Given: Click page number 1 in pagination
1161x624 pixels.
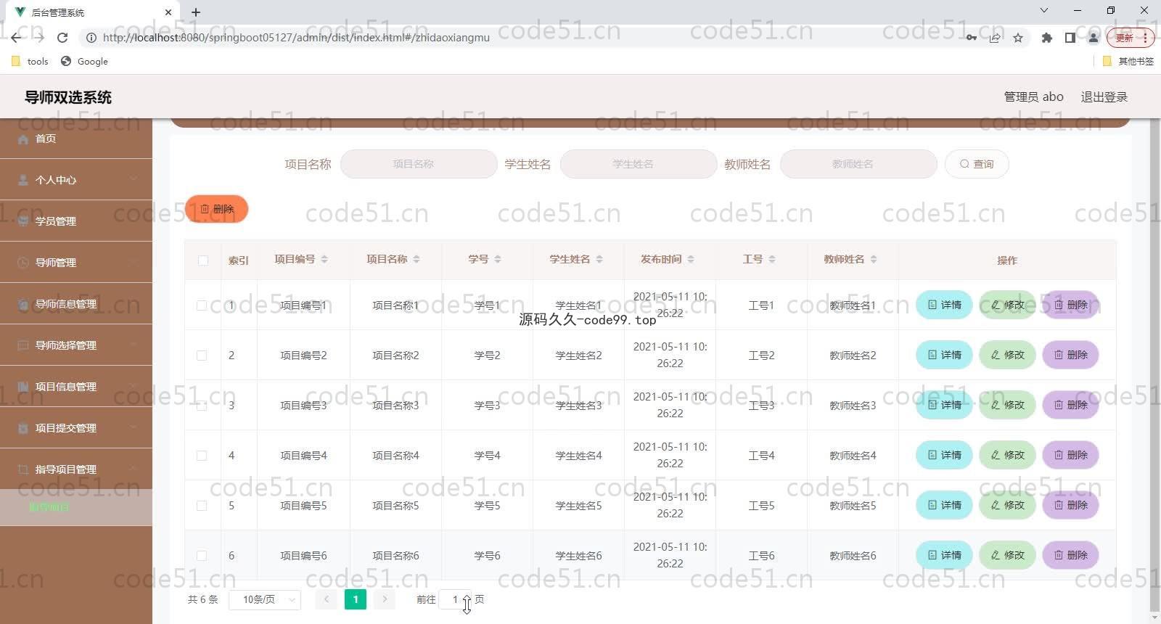Looking at the screenshot, I should pyautogui.click(x=356, y=599).
